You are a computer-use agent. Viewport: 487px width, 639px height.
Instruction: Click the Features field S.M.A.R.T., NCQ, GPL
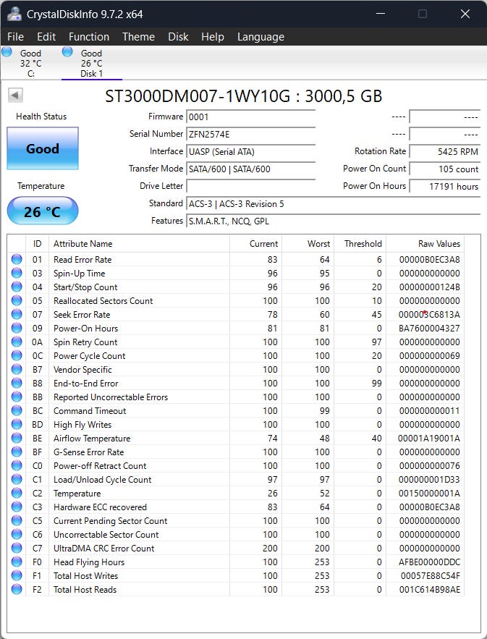[x=334, y=221]
